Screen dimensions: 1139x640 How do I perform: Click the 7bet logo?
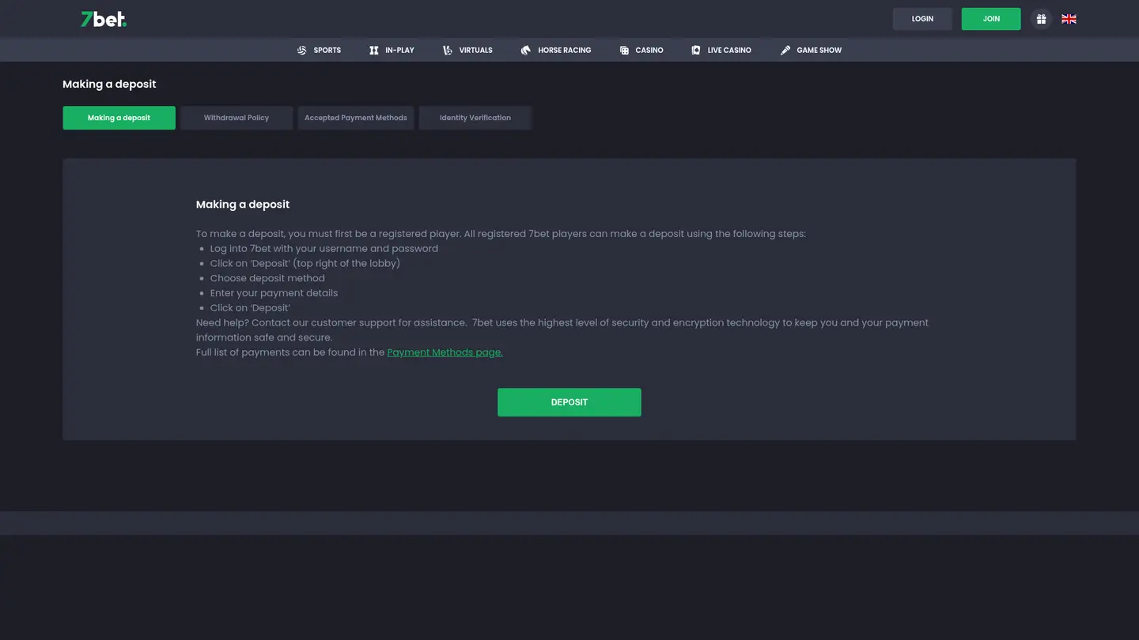(104, 19)
